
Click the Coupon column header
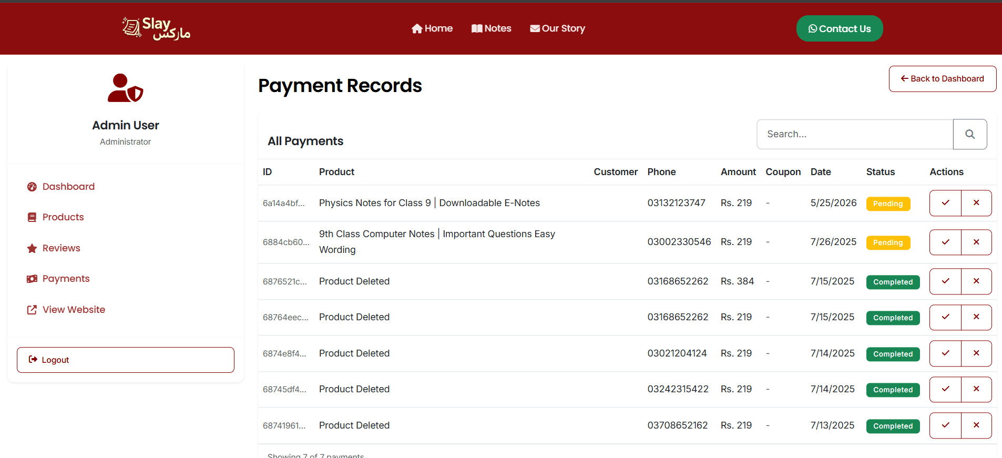click(x=783, y=172)
